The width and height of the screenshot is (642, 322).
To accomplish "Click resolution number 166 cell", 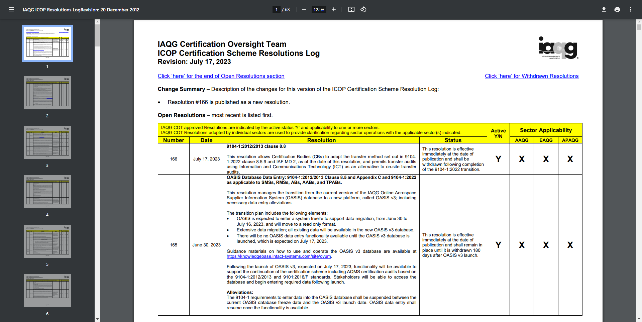I will coord(174,159).
